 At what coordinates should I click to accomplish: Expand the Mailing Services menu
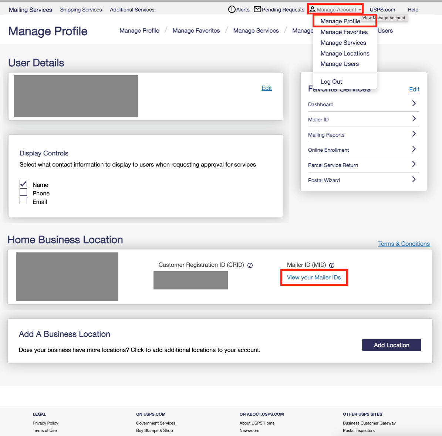[30, 10]
